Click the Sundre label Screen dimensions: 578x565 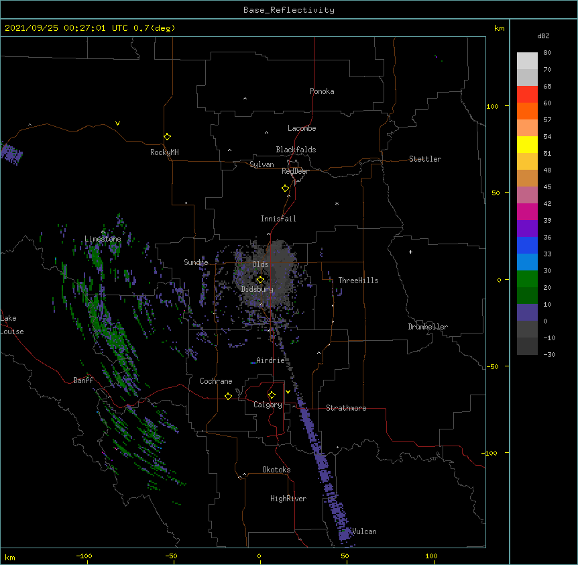(x=196, y=262)
